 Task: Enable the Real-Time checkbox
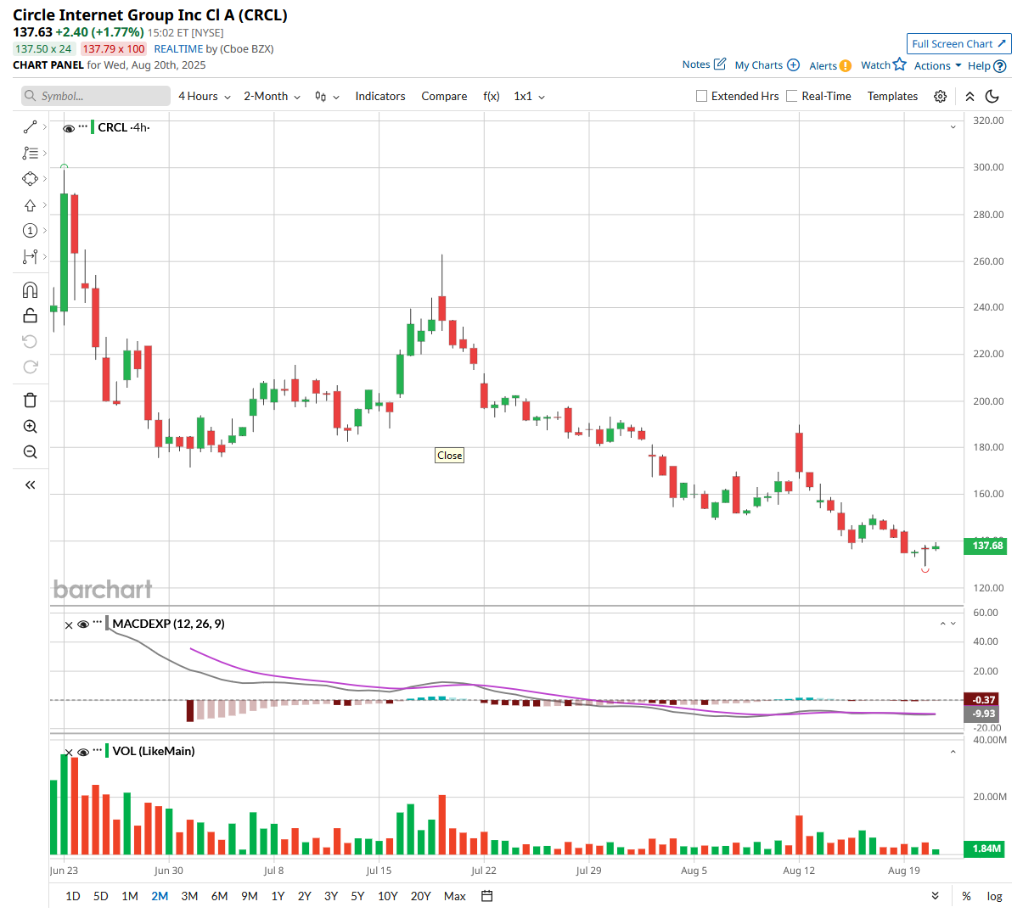(x=792, y=96)
